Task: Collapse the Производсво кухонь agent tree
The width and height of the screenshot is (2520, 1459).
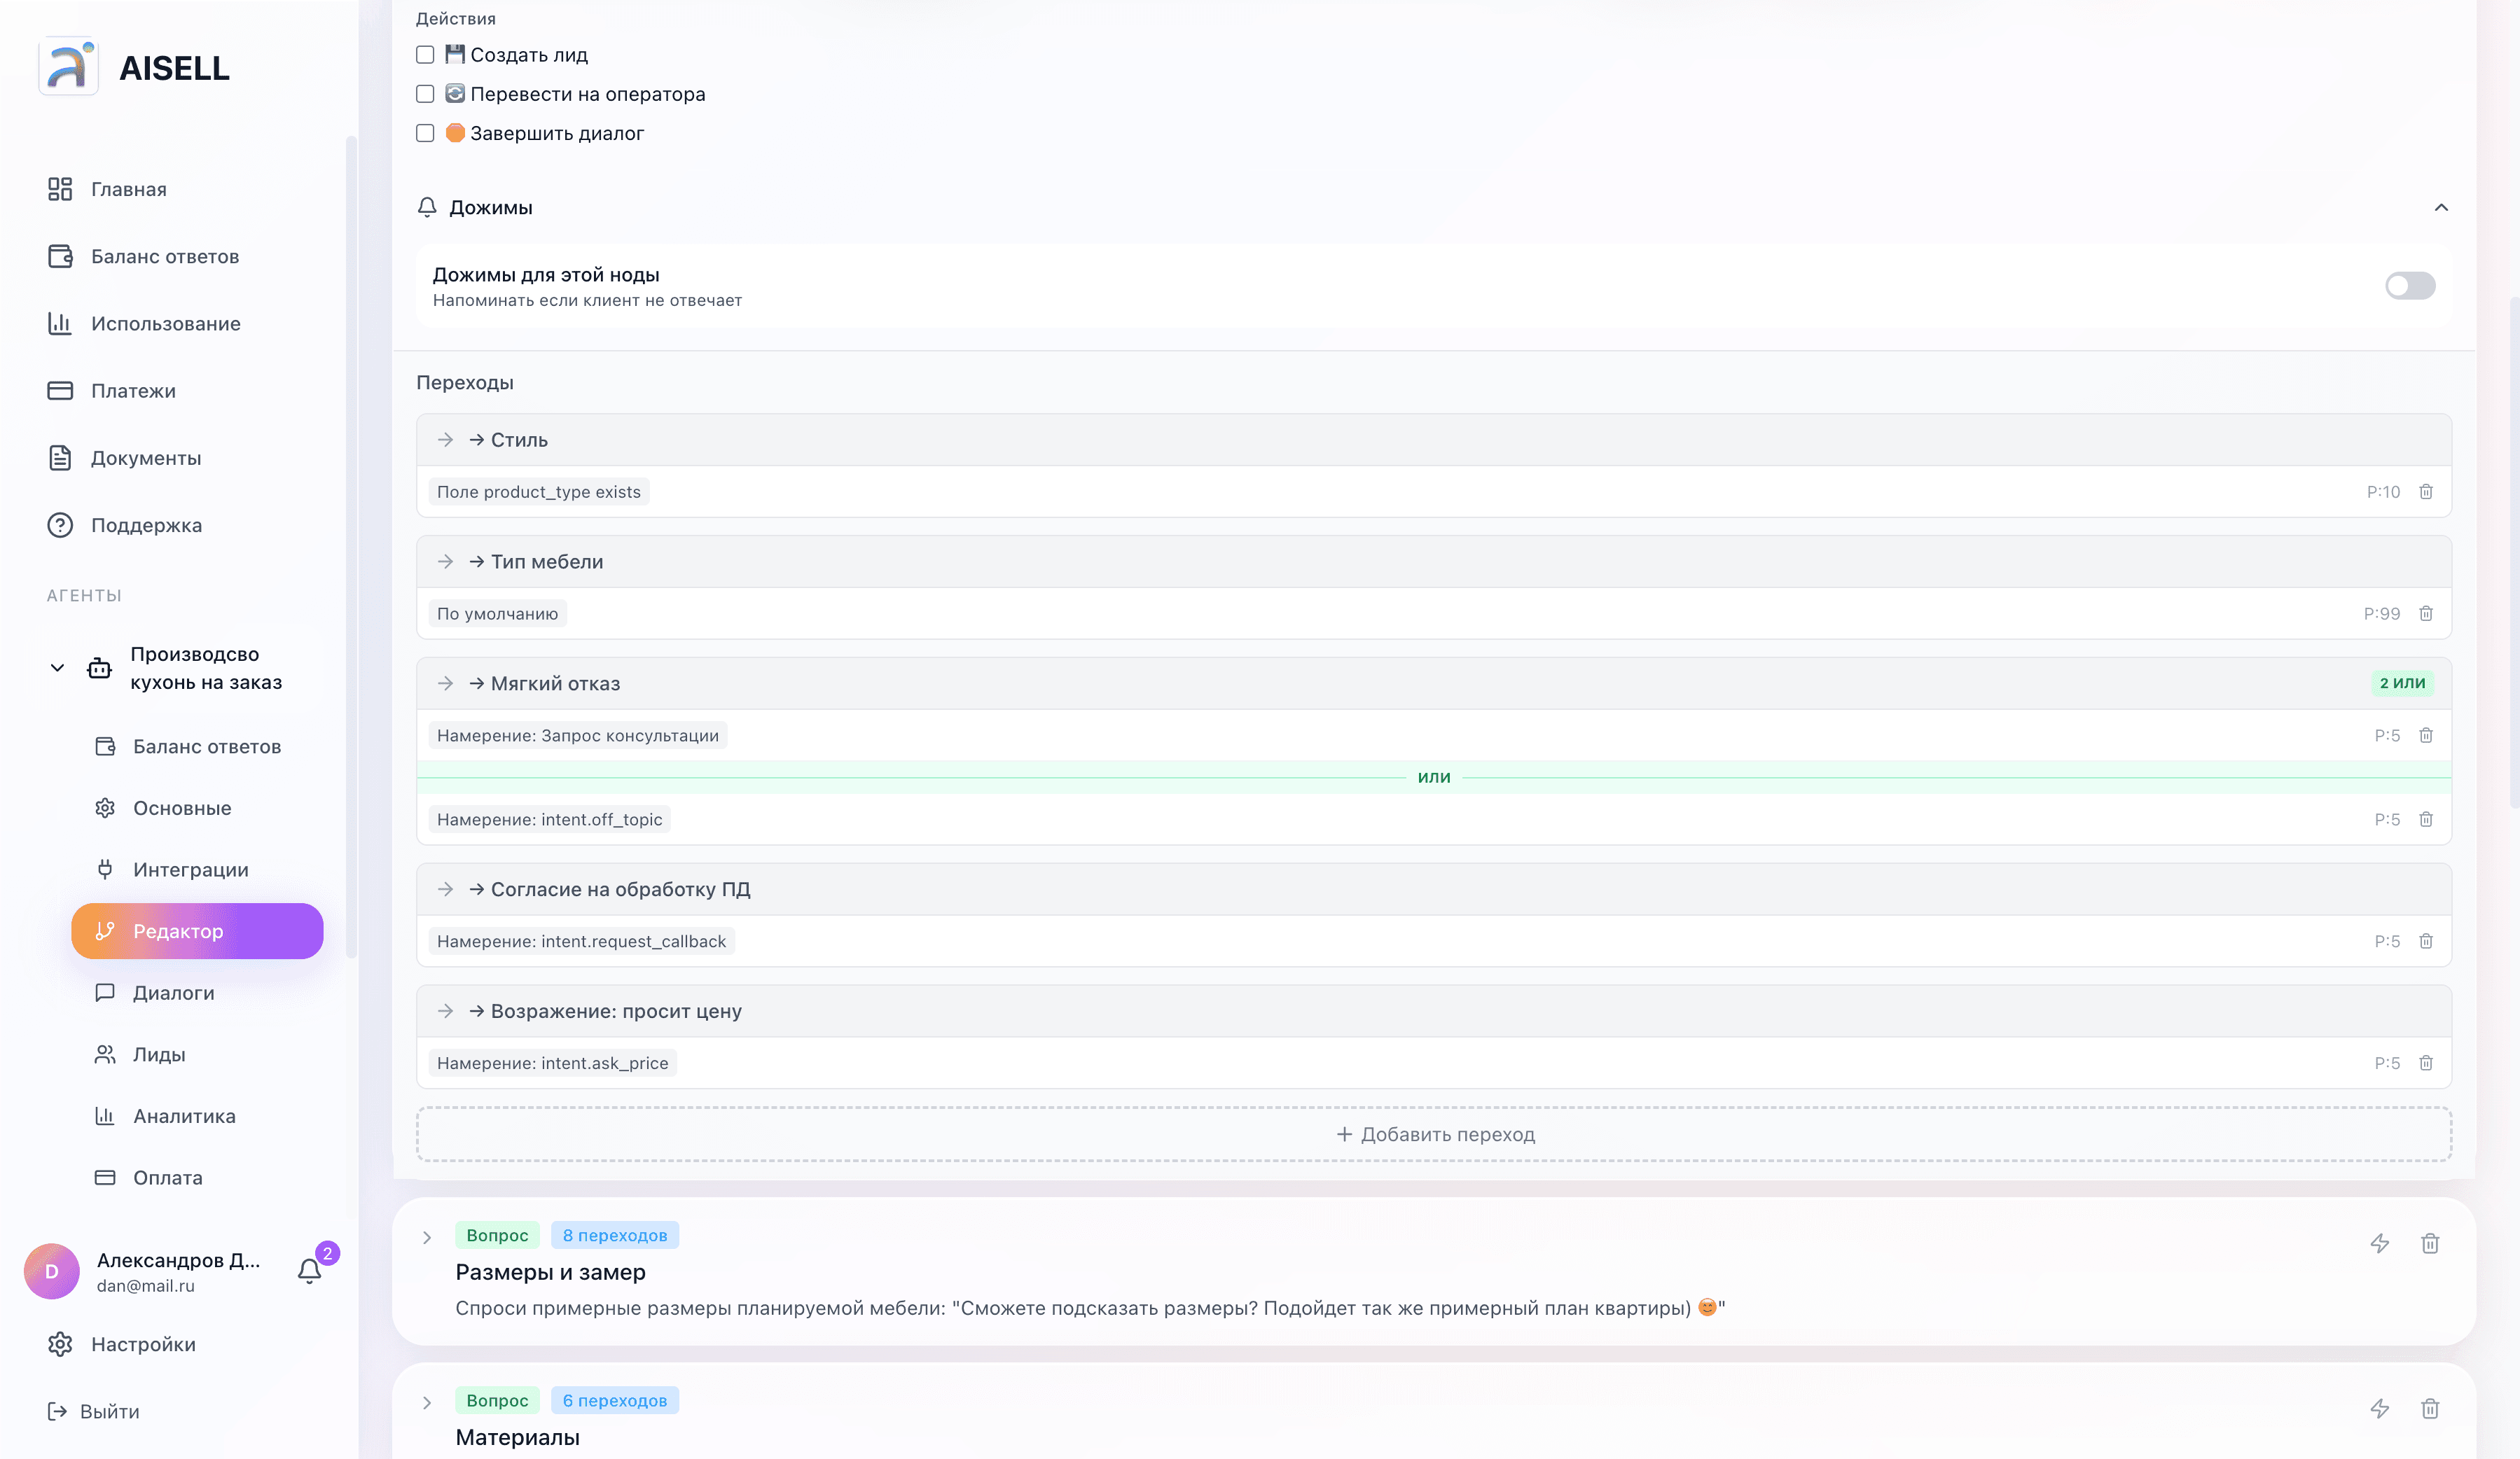Action: point(57,668)
